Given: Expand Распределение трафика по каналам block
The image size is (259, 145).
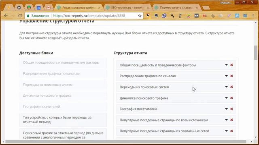Looking at the screenshot, I should (226, 76).
